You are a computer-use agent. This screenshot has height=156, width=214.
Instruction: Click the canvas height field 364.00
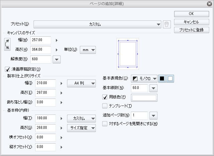41,50
